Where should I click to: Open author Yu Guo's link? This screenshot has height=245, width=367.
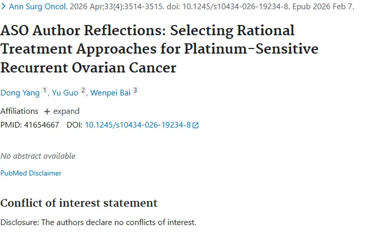click(66, 93)
